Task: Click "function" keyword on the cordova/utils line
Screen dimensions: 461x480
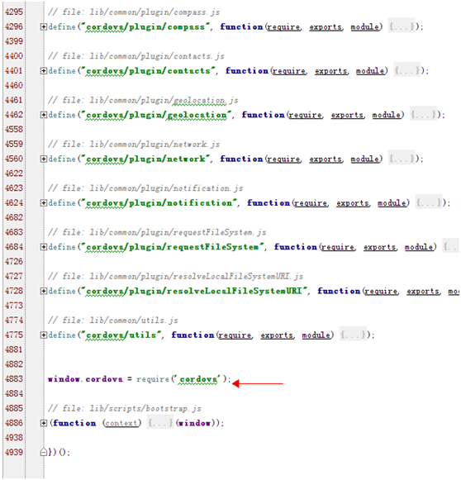Action: 192,335
